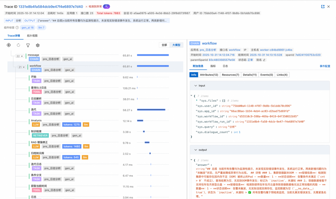Screen dimensions: 336x199
Task: Collapse the workflow node with 21 children
Action: (22, 67)
